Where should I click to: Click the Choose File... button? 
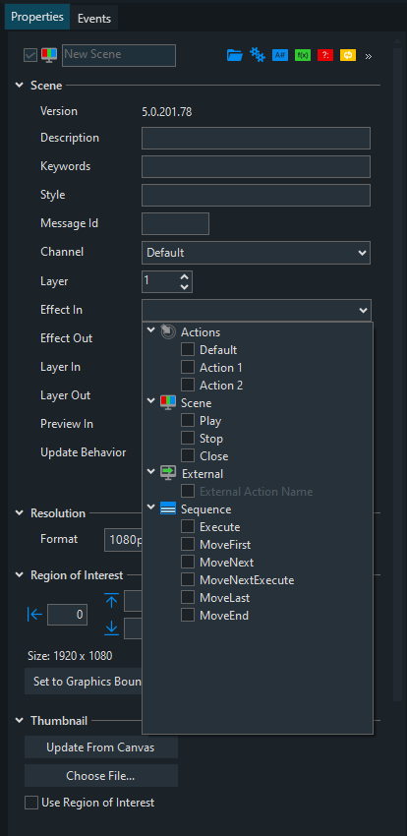click(x=100, y=776)
